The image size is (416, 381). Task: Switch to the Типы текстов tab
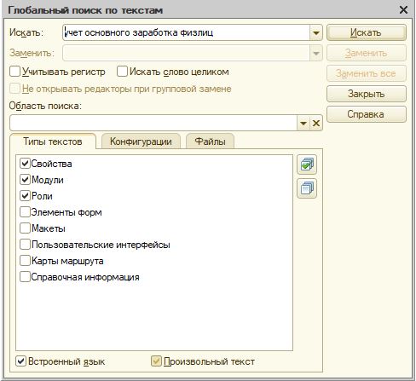coord(53,141)
